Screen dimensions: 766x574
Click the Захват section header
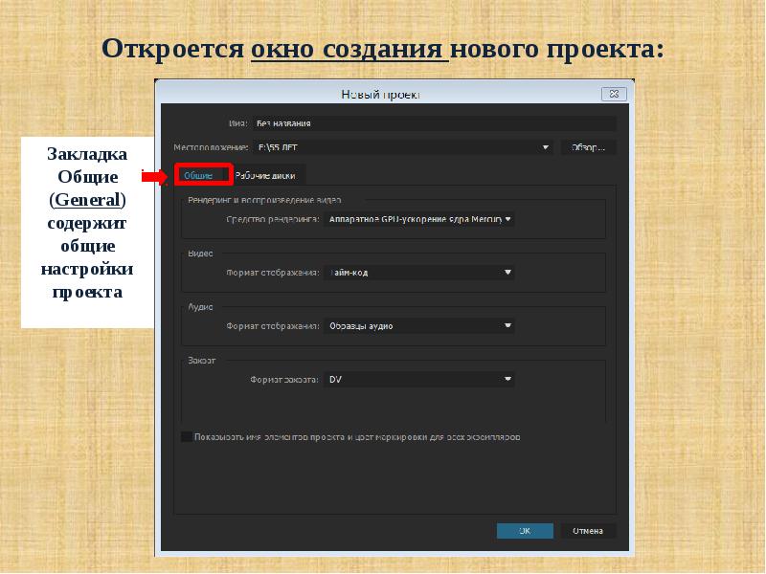(x=202, y=361)
